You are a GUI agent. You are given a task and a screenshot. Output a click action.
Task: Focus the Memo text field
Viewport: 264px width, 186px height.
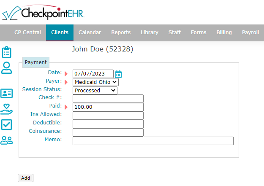[153, 141]
